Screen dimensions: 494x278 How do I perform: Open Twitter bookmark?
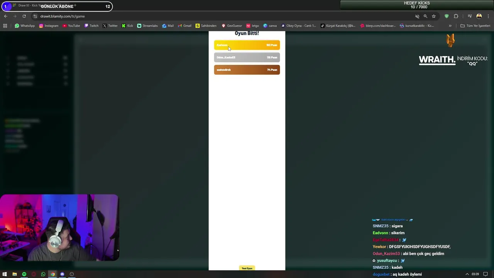pos(110,26)
